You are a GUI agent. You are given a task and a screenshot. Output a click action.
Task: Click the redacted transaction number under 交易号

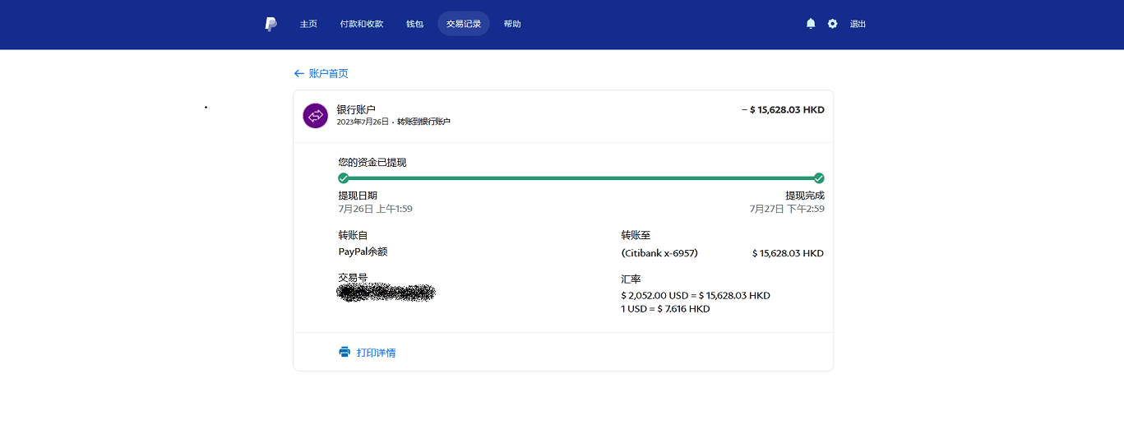386,293
